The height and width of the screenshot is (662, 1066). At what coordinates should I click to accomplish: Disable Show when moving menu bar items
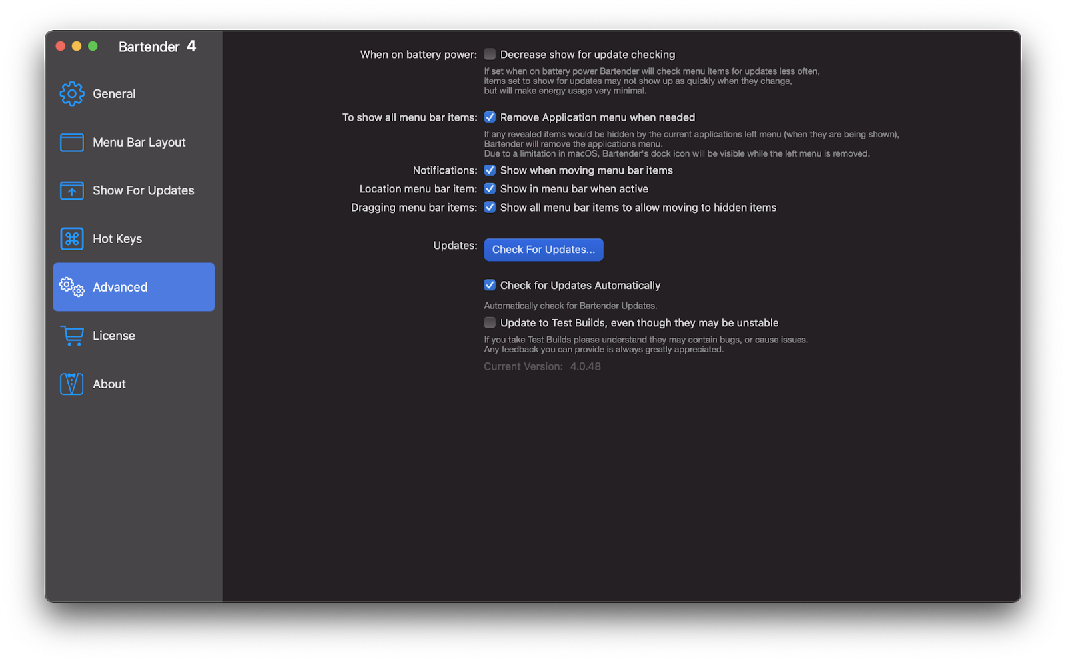490,170
